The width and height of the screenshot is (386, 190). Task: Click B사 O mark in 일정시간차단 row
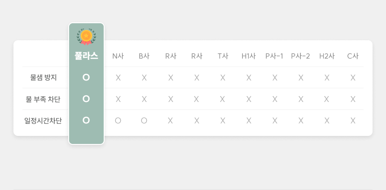click(144, 121)
